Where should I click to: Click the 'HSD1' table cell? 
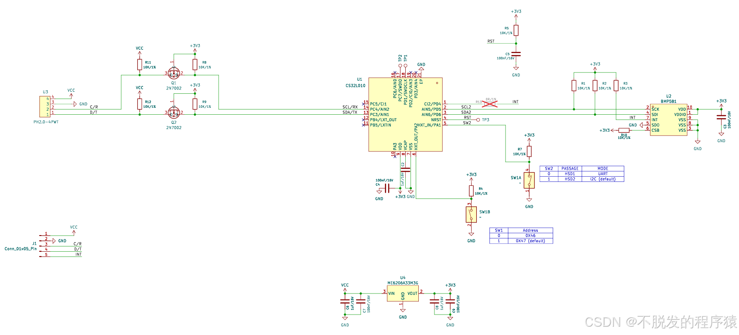point(570,174)
